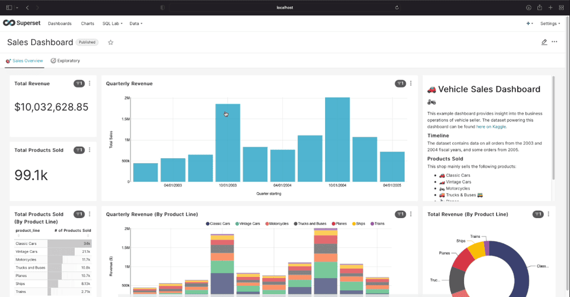Expand the Data dropdown
570x297 pixels.
click(x=136, y=23)
